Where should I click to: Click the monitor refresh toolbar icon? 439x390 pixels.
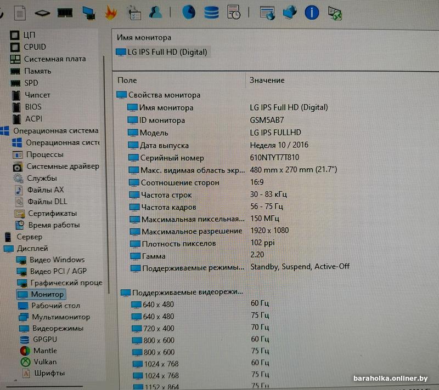coord(335,13)
